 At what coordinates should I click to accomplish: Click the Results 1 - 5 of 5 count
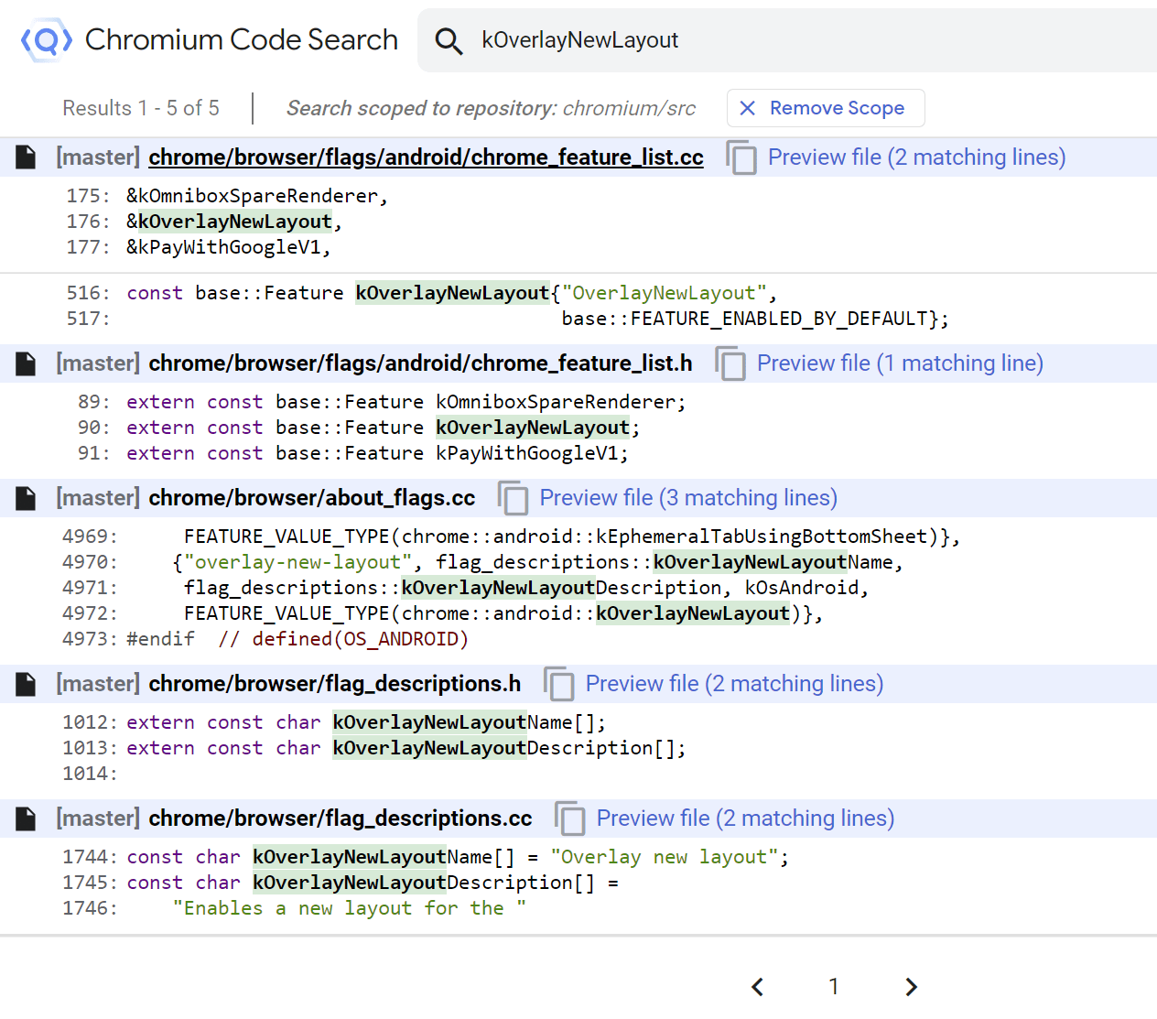[x=141, y=108]
